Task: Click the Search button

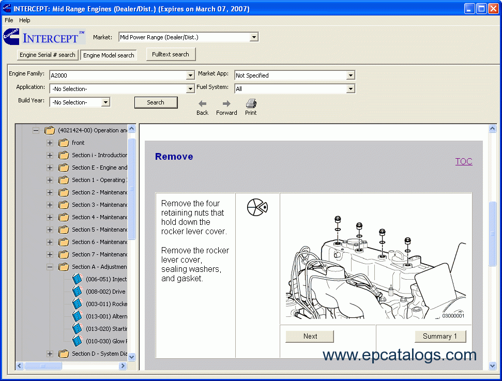Action: (x=156, y=102)
